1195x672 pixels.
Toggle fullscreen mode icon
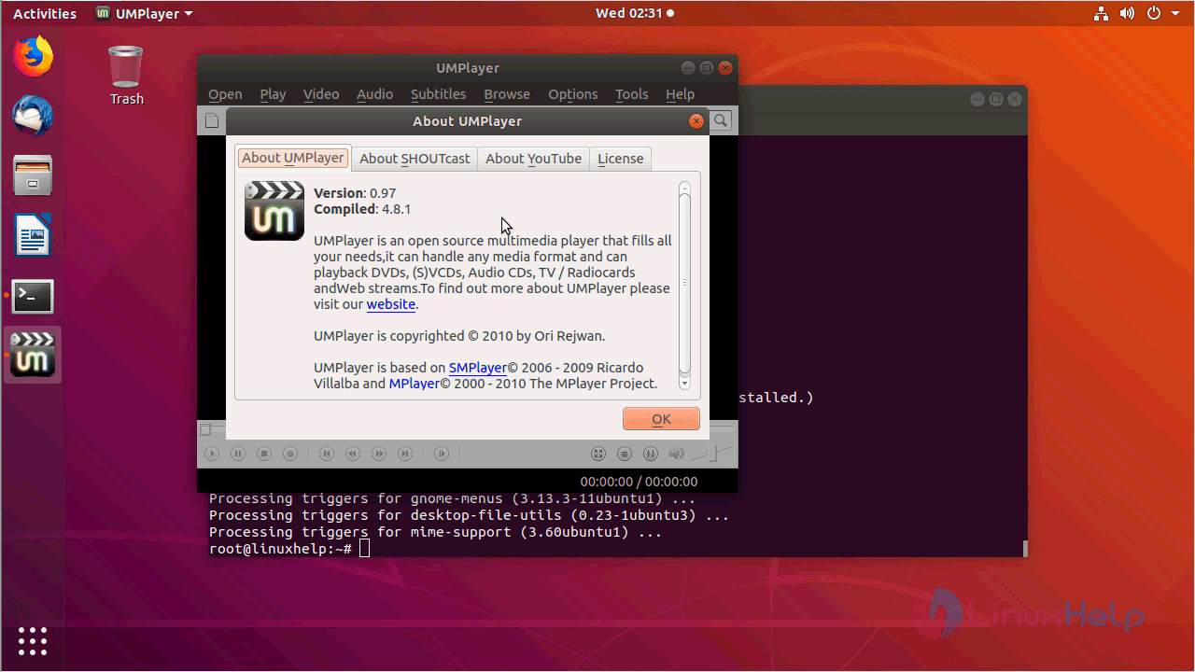point(598,454)
